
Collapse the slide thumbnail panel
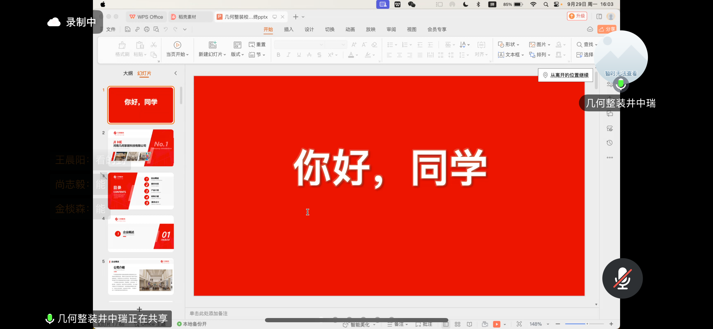click(176, 73)
